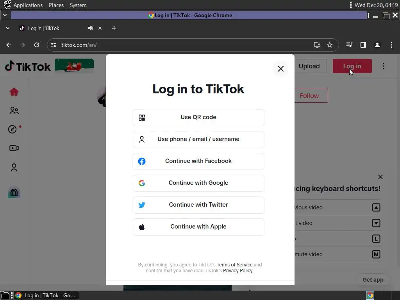Open the Profile sidebar icon
Viewport: 400px width, 300px height.
pos(14,167)
